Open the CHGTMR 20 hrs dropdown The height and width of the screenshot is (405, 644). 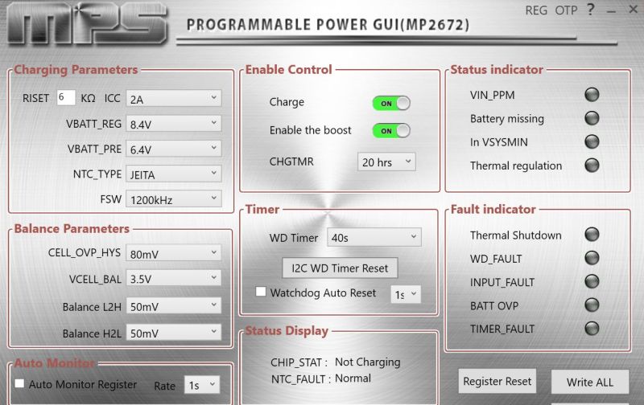pyautogui.click(x=386, y=162)
